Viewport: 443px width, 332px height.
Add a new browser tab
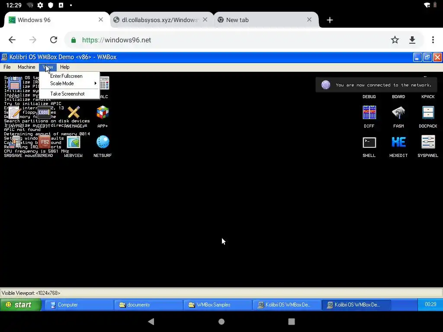[329, 20]
